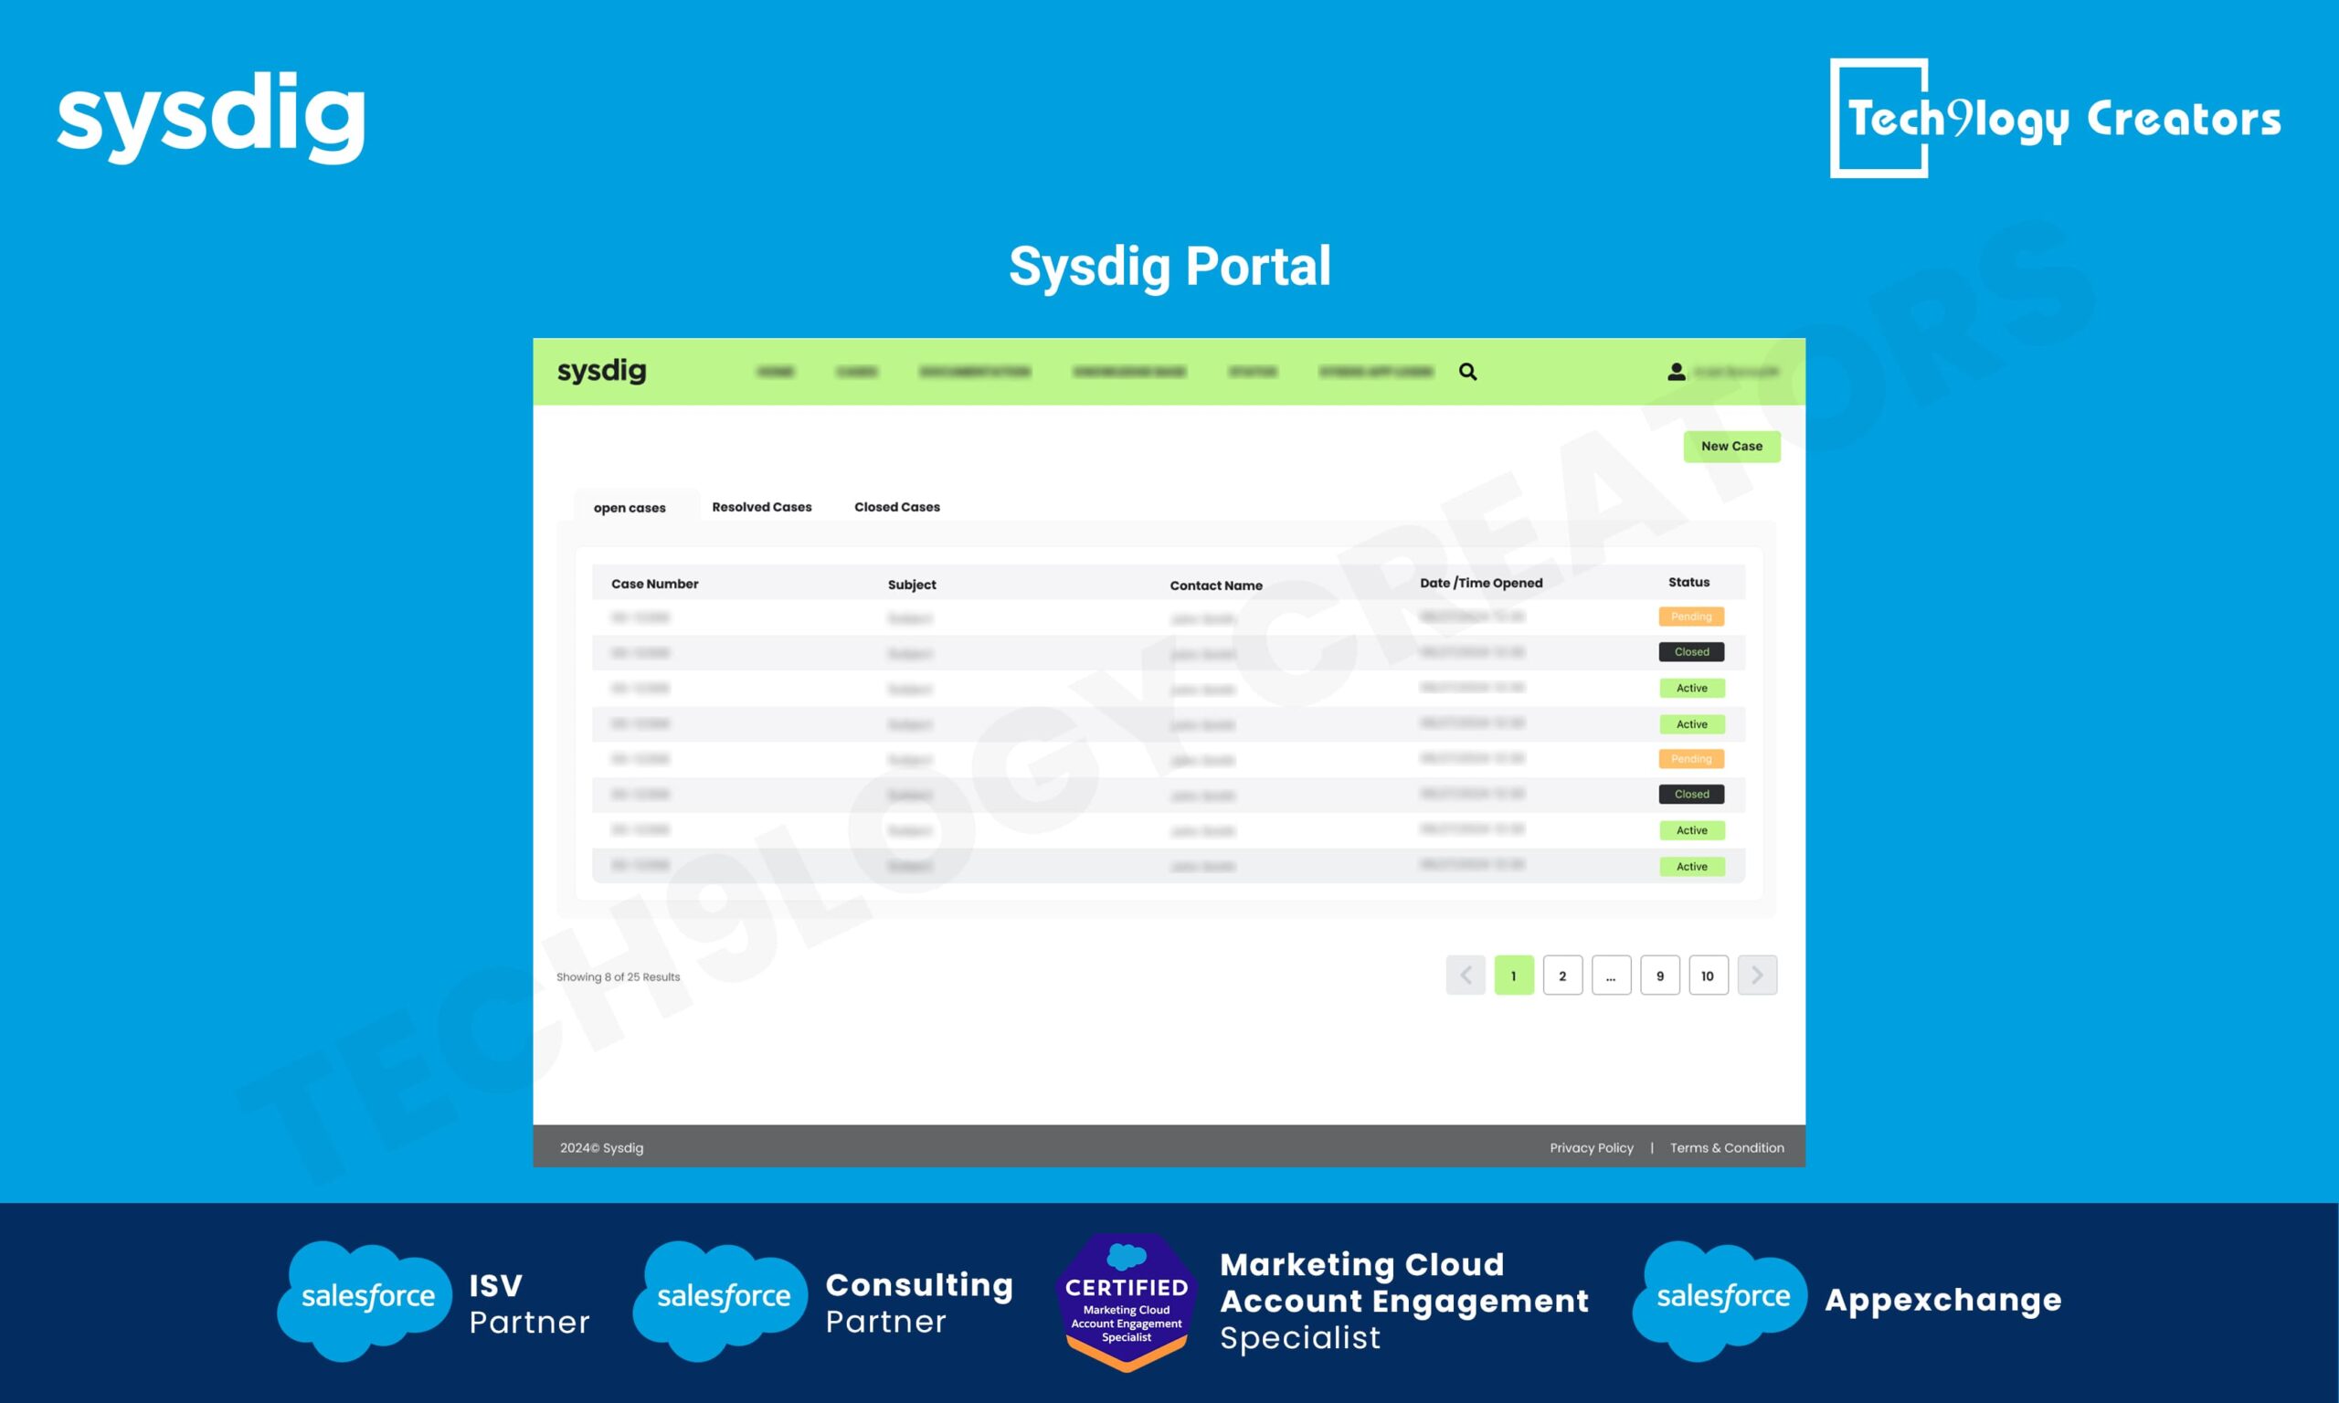Click the certified Marketing Cloud badge
2339x1403 pixels.
(x=1126, y=1301)
